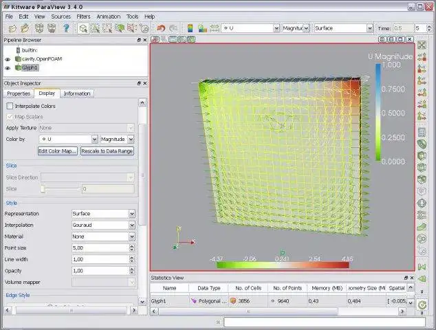
Task: Click the Point size spinner arrows
Action: [x=132, y=247]
